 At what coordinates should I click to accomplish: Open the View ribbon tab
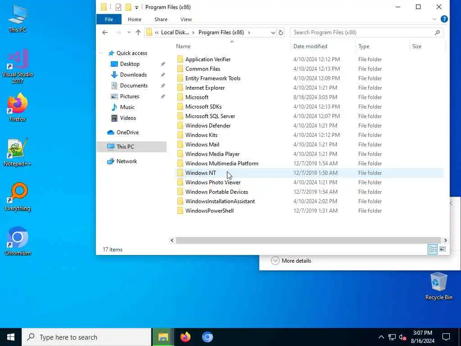[x=186, y=19]
